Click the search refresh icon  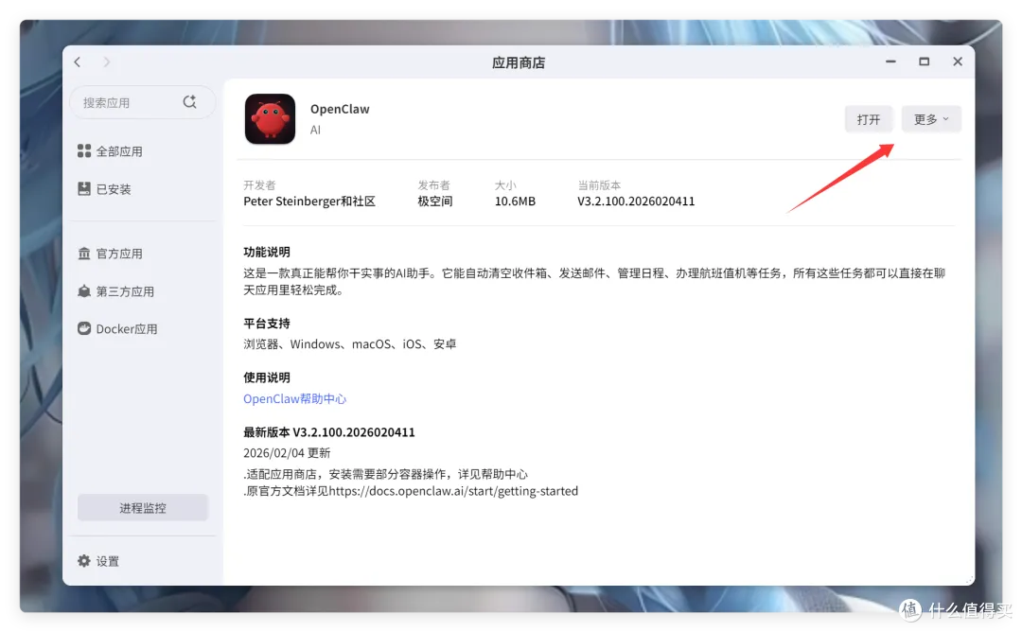(x=189, y=101)
